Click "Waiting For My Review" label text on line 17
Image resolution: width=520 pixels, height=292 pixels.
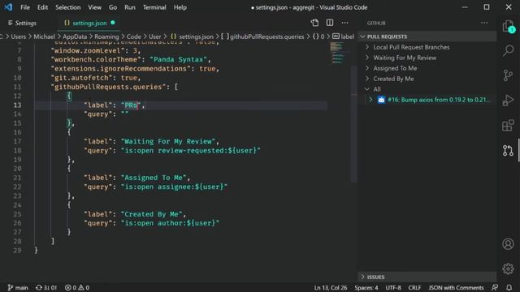point(168,141)
